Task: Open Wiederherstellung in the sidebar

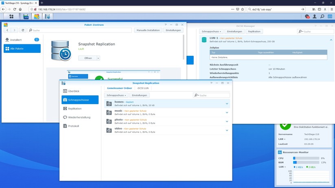Action: coord(79,117)
